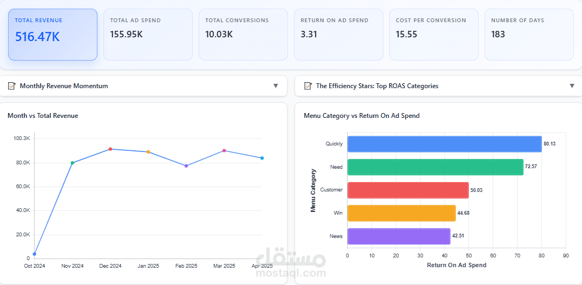Select the Number Of Days card

(x=529, y=35)
